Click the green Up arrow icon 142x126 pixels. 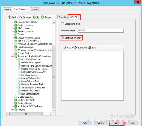pyautogui.click(x=34, y=17)
